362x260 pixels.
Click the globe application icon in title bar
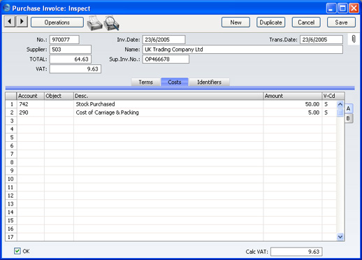pyautogui.click(x=6, y=8)
